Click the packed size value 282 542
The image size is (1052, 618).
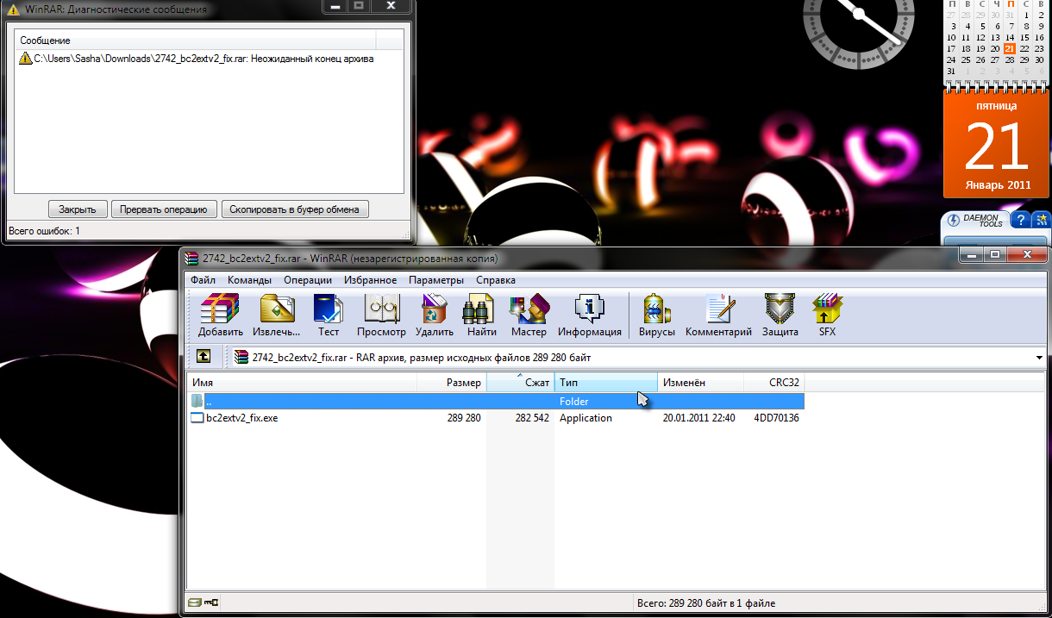click(532, 418)
